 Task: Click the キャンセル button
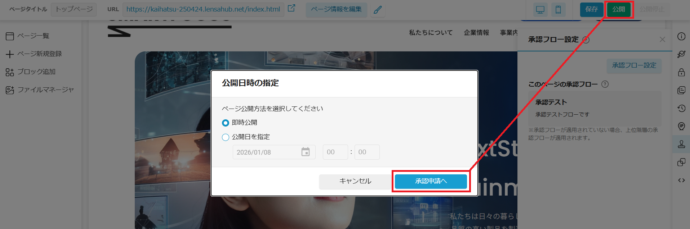pos(355,181)
